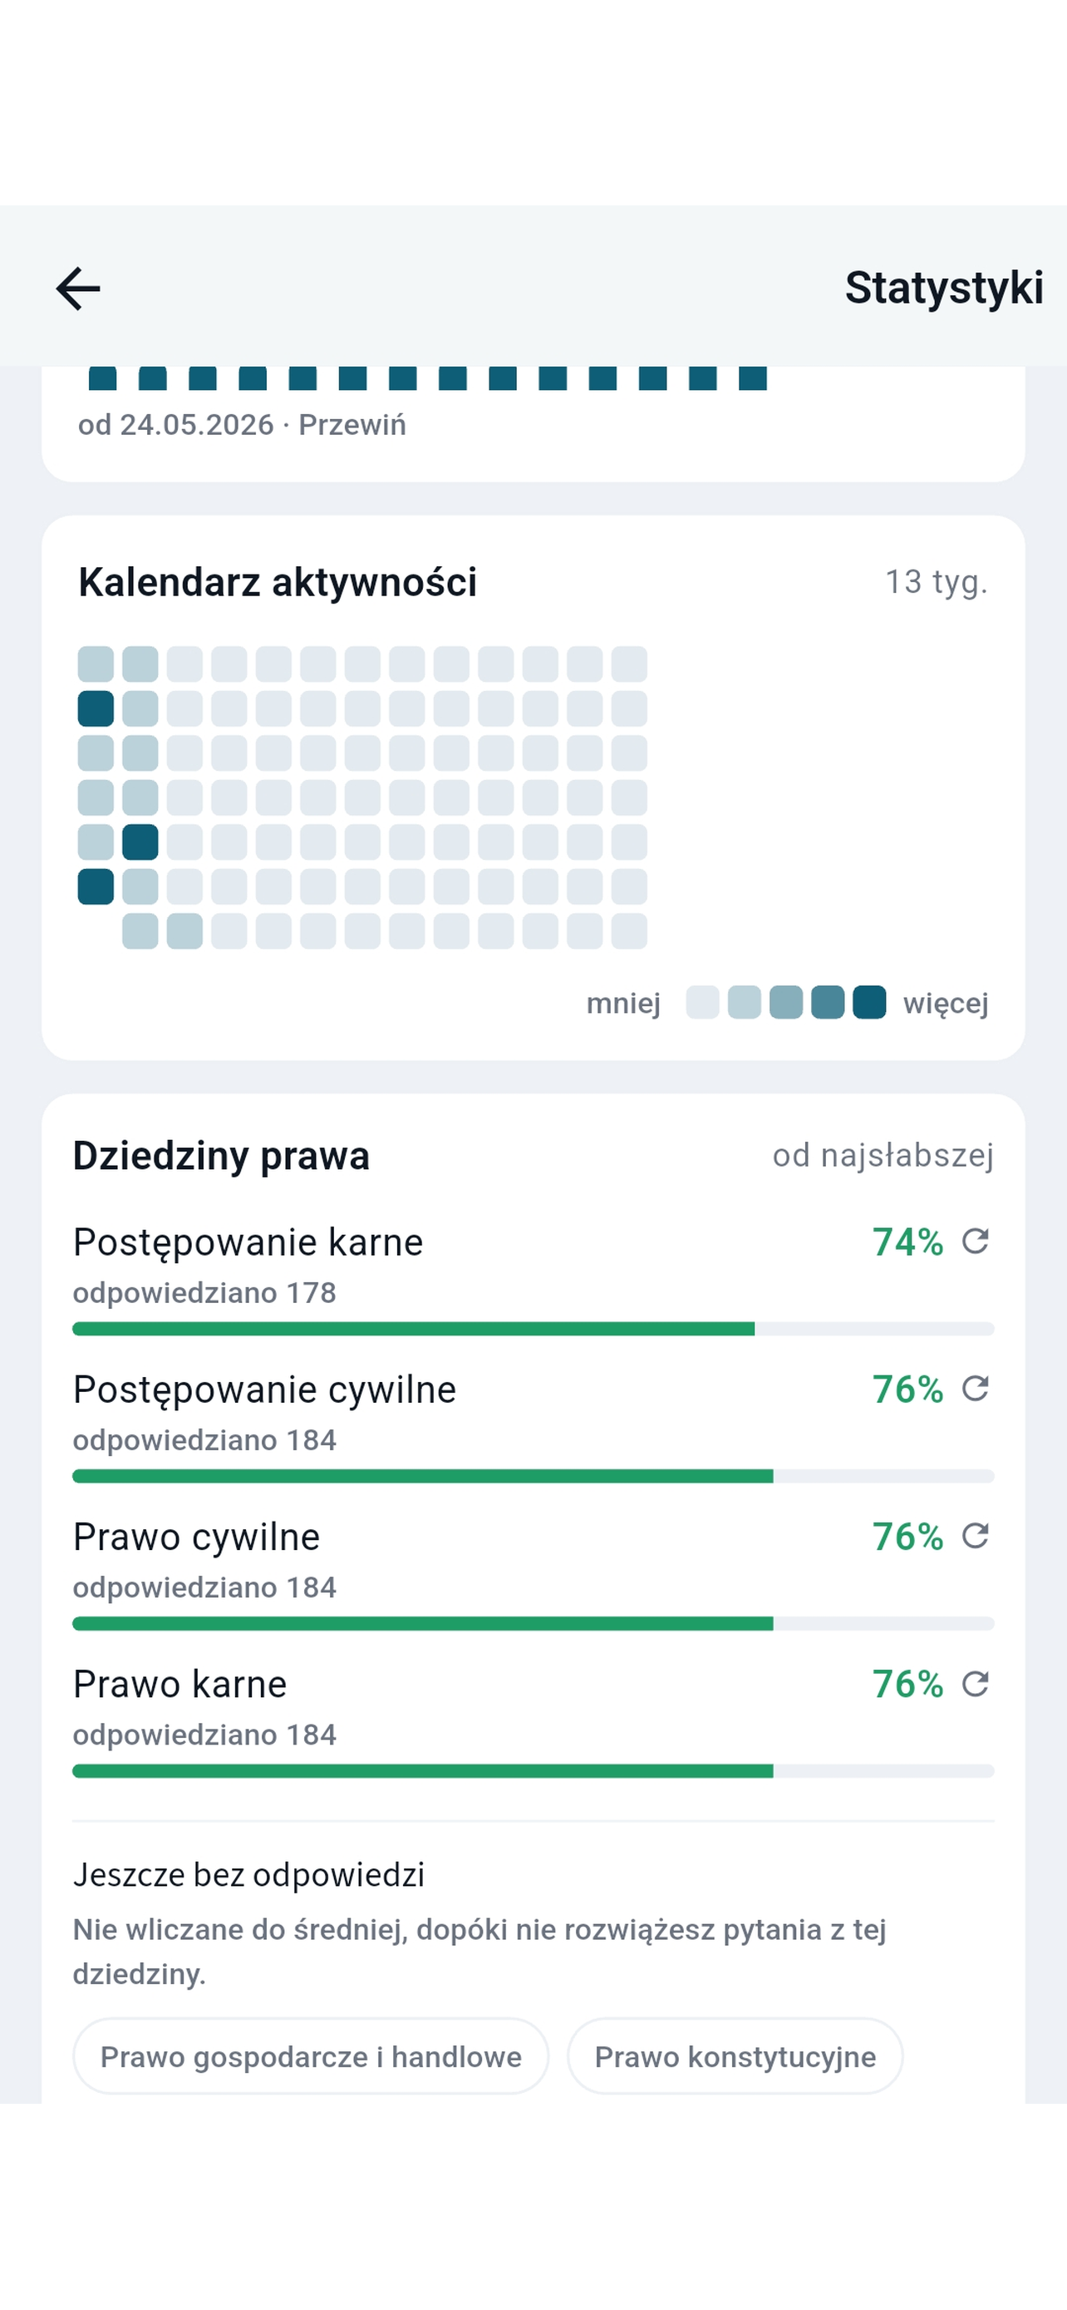Screen dimensions: 1067x2310
Task: Tap the 'od 24.05.2026 · Przewiń' label
Action: (x=242, y=424)
